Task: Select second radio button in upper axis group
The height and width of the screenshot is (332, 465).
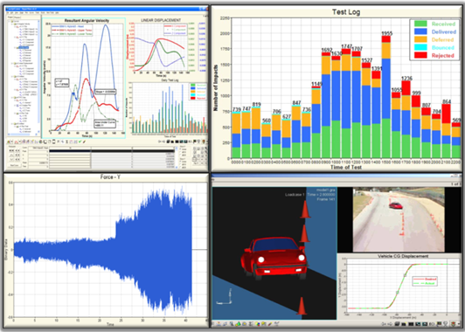Action: point(181,152)
